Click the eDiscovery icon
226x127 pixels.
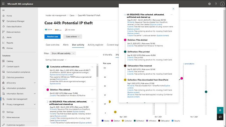click(3, 83)
